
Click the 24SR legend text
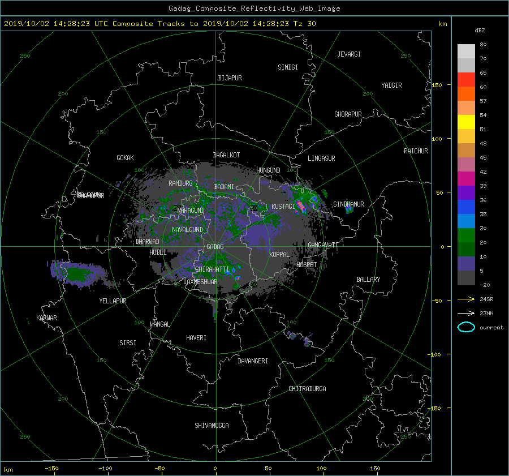tap(486, 299)
